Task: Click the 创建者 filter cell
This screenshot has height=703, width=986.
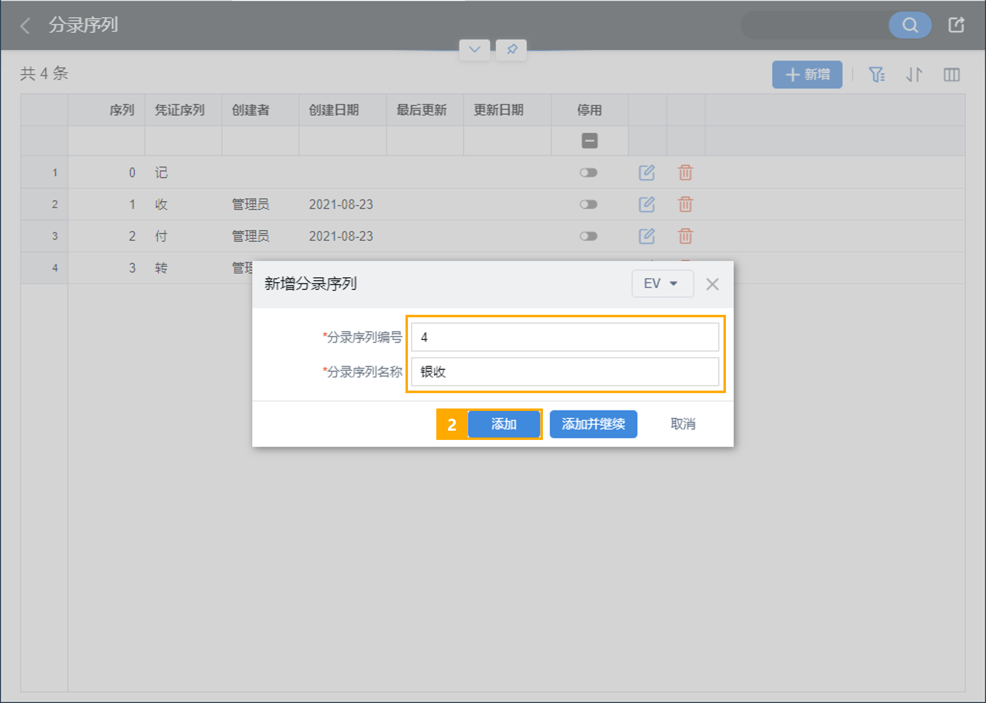Action: (261, 141)
